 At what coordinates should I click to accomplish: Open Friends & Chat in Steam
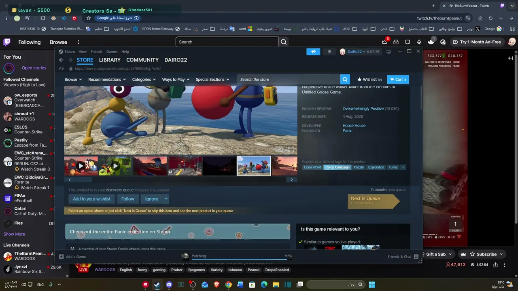click(403, 257)
